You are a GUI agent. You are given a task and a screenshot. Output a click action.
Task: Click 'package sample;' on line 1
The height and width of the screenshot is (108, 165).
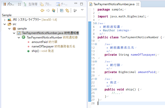[110, 9]
